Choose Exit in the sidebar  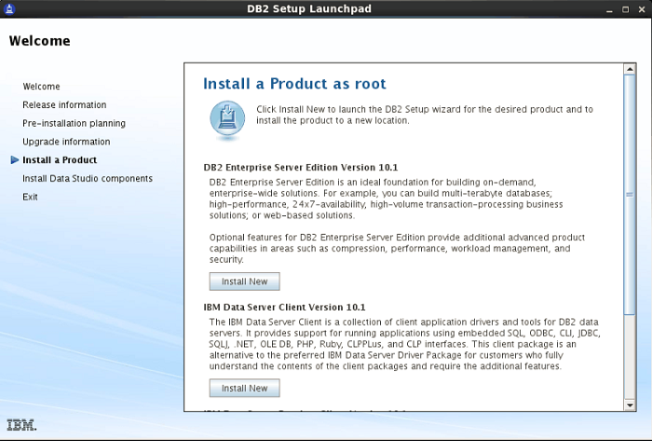point(30,197)
